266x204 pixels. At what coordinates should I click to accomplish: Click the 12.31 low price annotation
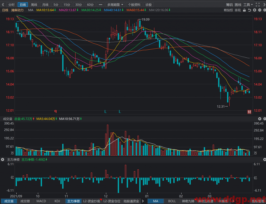(x=222, y=106)
